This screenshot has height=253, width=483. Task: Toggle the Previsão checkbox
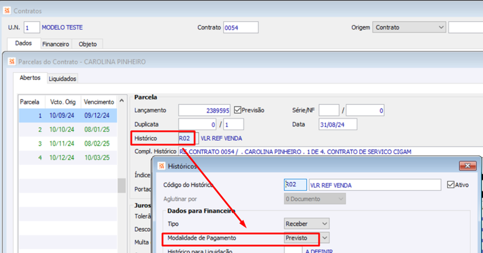[x=237, y=110]
